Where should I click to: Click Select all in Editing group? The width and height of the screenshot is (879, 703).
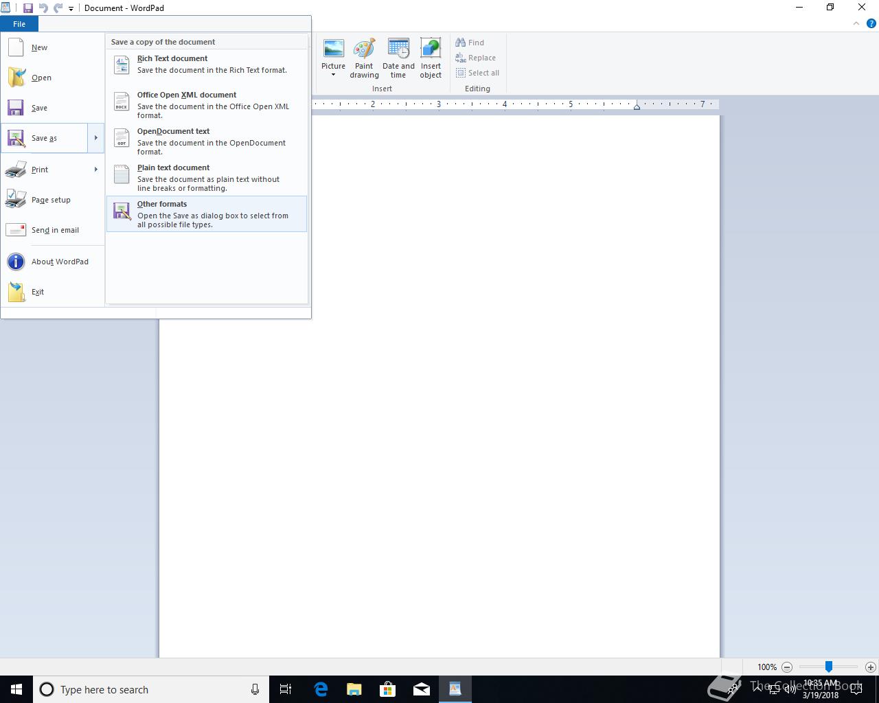(x=477, y=73)
